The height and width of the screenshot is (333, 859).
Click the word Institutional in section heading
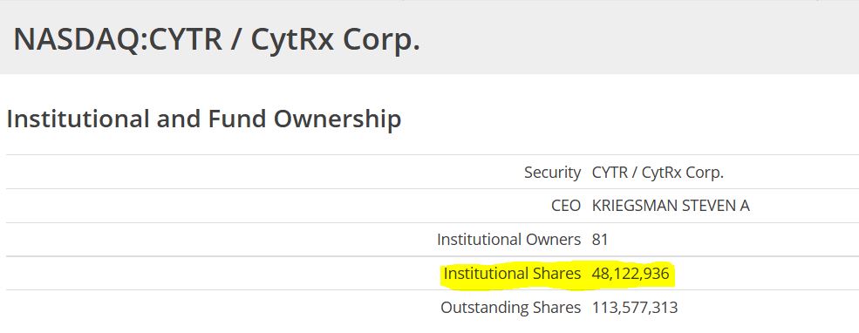point(78,119)
